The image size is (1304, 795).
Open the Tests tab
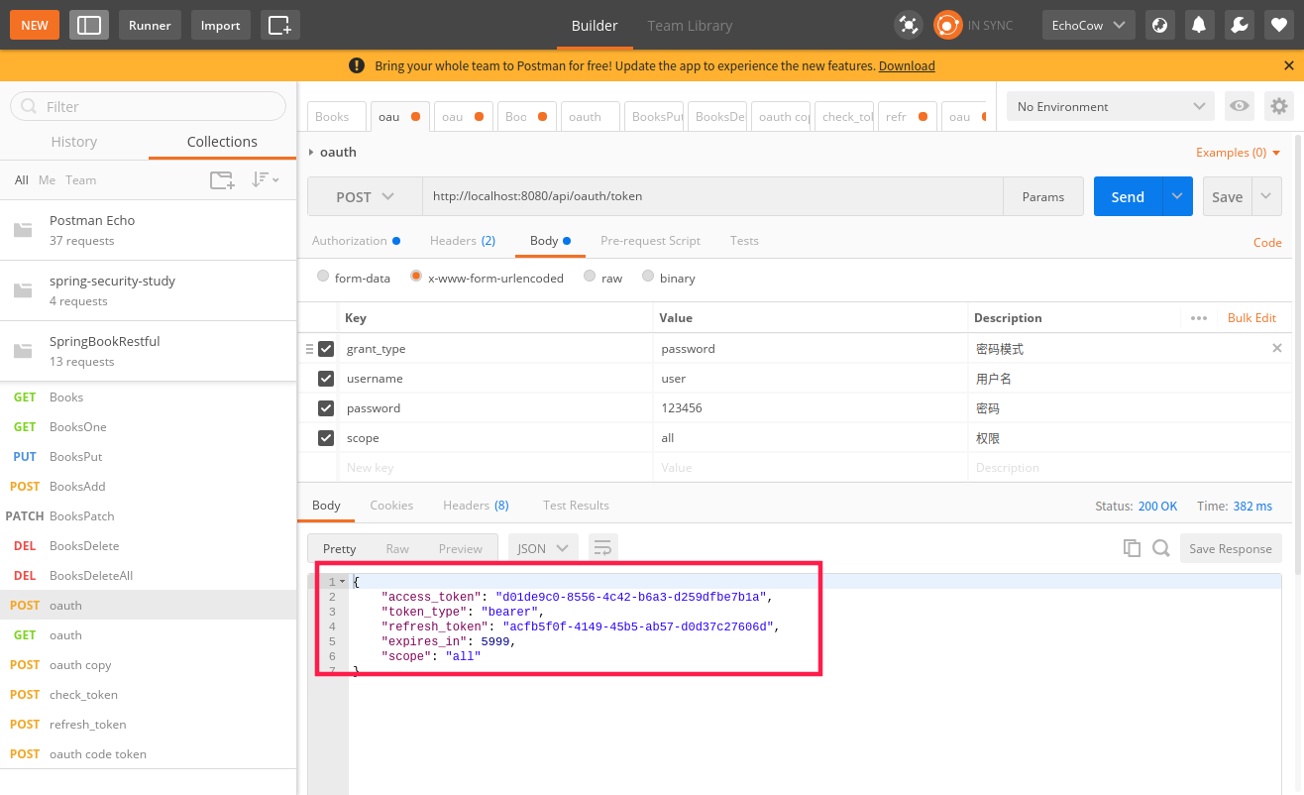click(x=744, y=241)
